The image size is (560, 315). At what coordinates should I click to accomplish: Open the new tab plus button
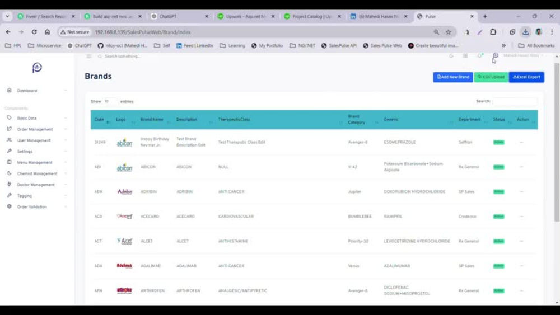click(485, 16)
